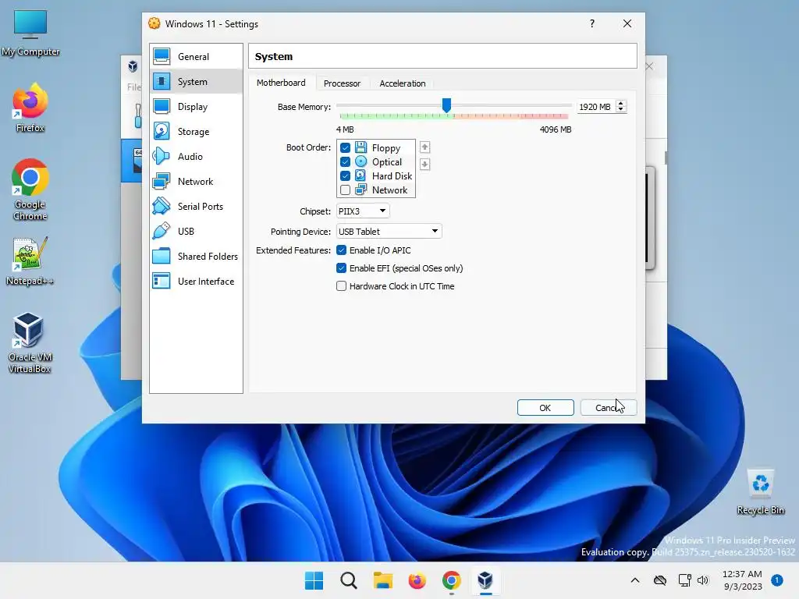
Task: Open the Notepad++ desktop shortcut
Action: pos(30,261)
